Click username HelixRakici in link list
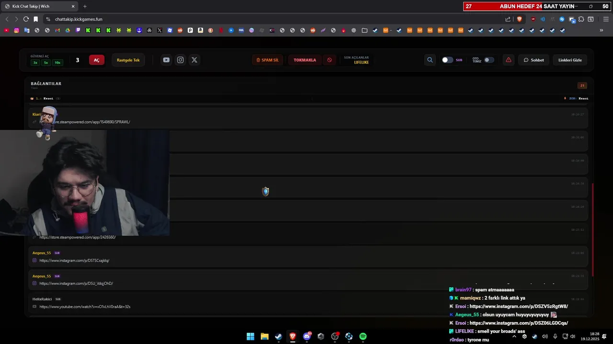 [42, 299]
